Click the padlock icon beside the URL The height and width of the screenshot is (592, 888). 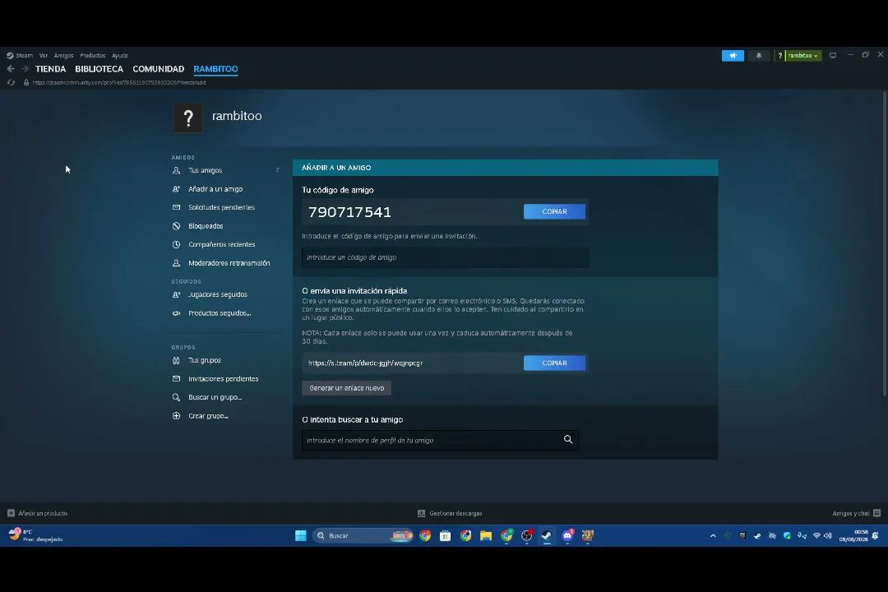[26, 83]
